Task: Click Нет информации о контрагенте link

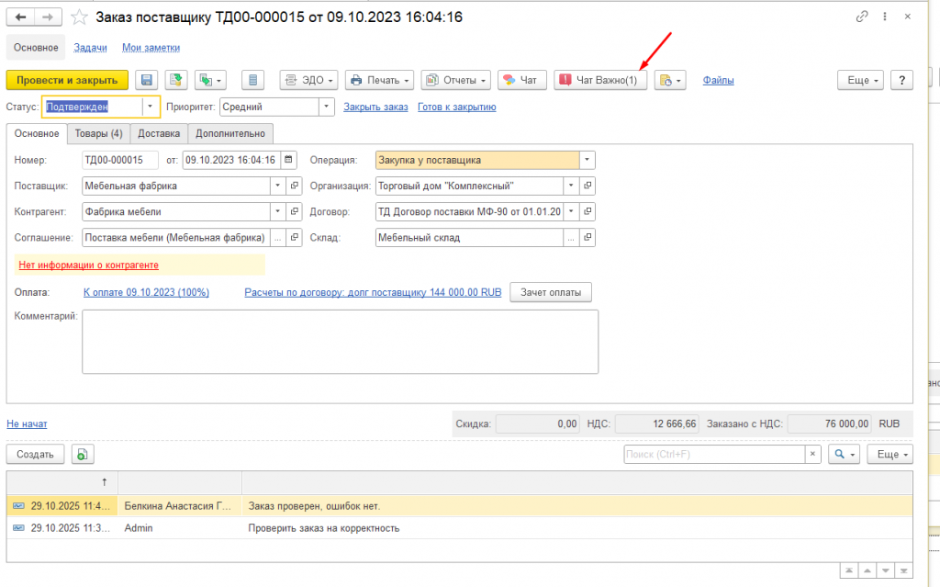Action: [89, 265]
